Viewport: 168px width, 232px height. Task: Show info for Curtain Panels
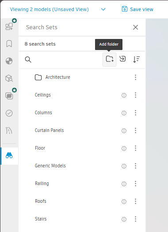click(x=124, y=131)
